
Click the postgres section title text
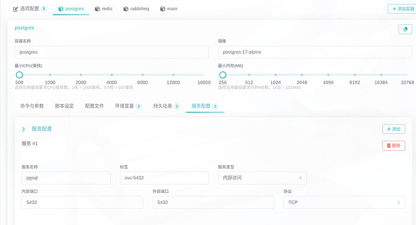coord(24,28)
